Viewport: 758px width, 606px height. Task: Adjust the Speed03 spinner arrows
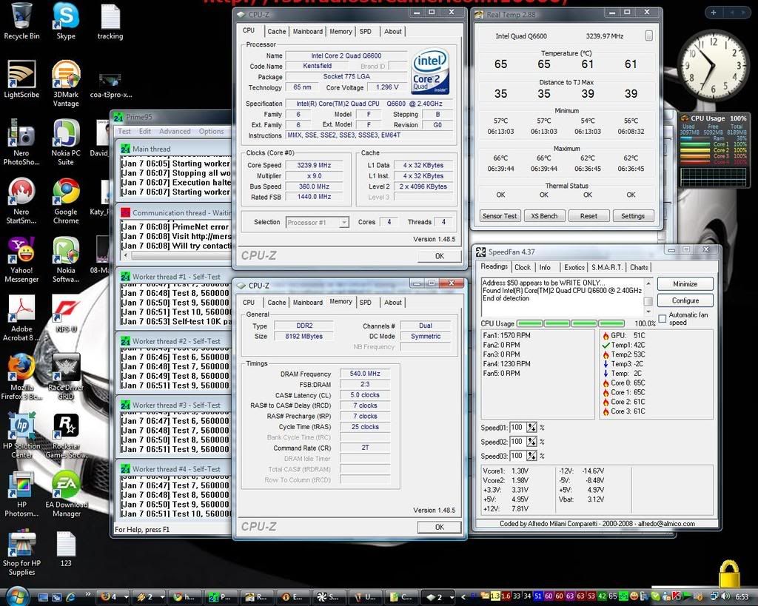click(x=531, y=456)
